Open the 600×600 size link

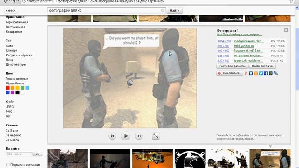point(223,46)
